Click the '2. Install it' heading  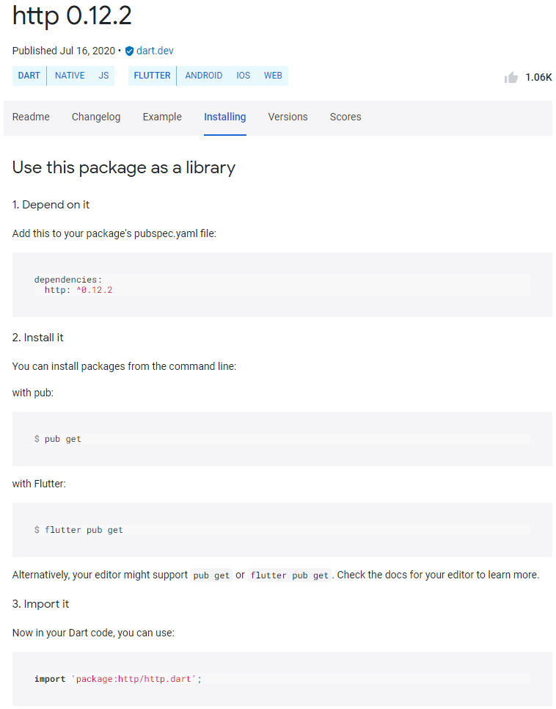click(x=37, y=338)
